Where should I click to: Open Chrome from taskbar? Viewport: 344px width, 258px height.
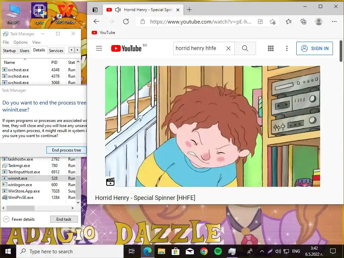[x=204, y=251]
